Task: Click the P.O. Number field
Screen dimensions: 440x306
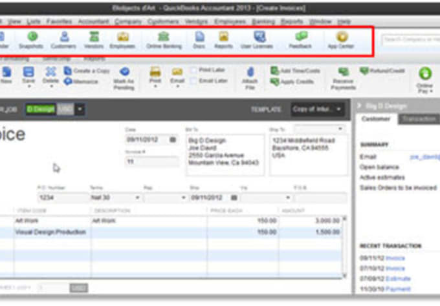Action: click(x=63, y=198)
